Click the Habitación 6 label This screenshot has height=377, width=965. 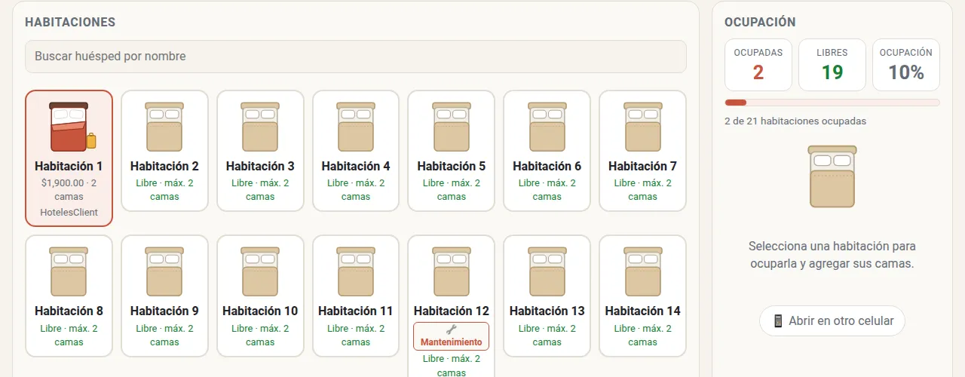pos(547,166)
